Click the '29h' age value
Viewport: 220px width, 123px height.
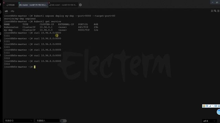coord(96,27)
